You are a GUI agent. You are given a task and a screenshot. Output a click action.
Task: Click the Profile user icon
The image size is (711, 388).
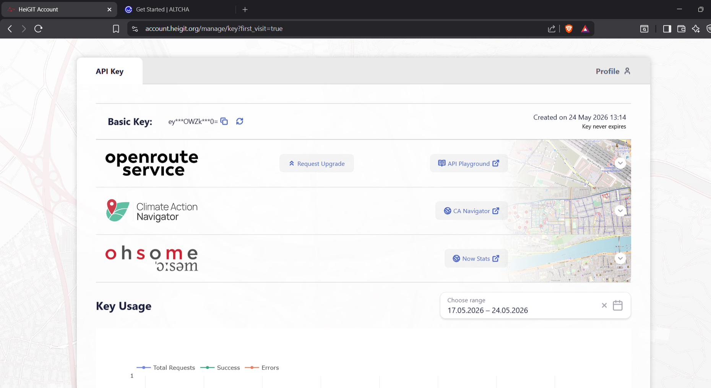click(x=627, y=71)
